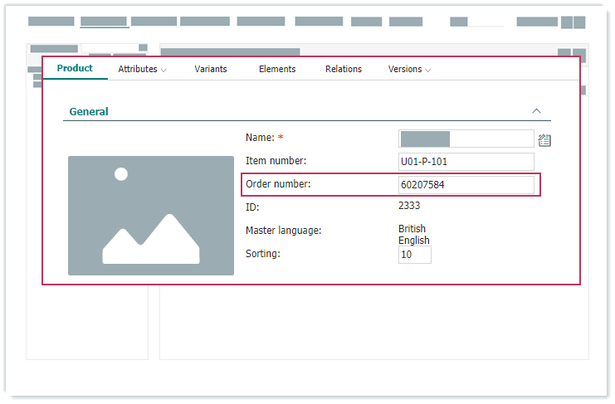Click the Order number field 60207584
Screen dimensions: 615x404
(466, 185)
